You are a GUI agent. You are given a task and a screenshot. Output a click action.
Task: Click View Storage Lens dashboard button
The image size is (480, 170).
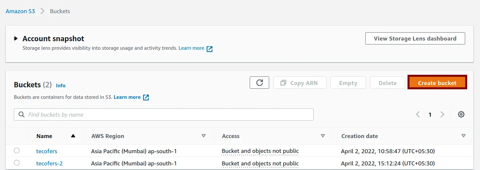pos(415,39)
